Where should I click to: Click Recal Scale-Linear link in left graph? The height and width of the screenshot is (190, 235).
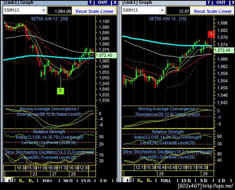pyautogui.click(x=94, y=11)
